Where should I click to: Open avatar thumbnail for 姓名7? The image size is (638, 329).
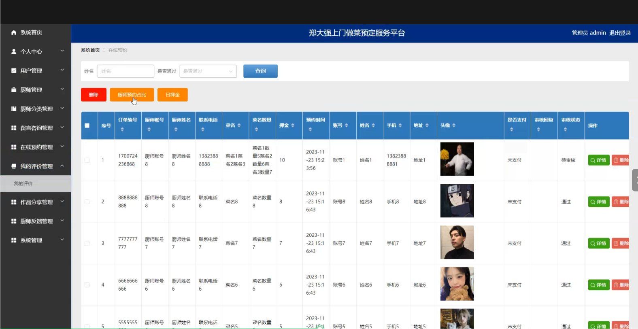click(x=457, y=242)
